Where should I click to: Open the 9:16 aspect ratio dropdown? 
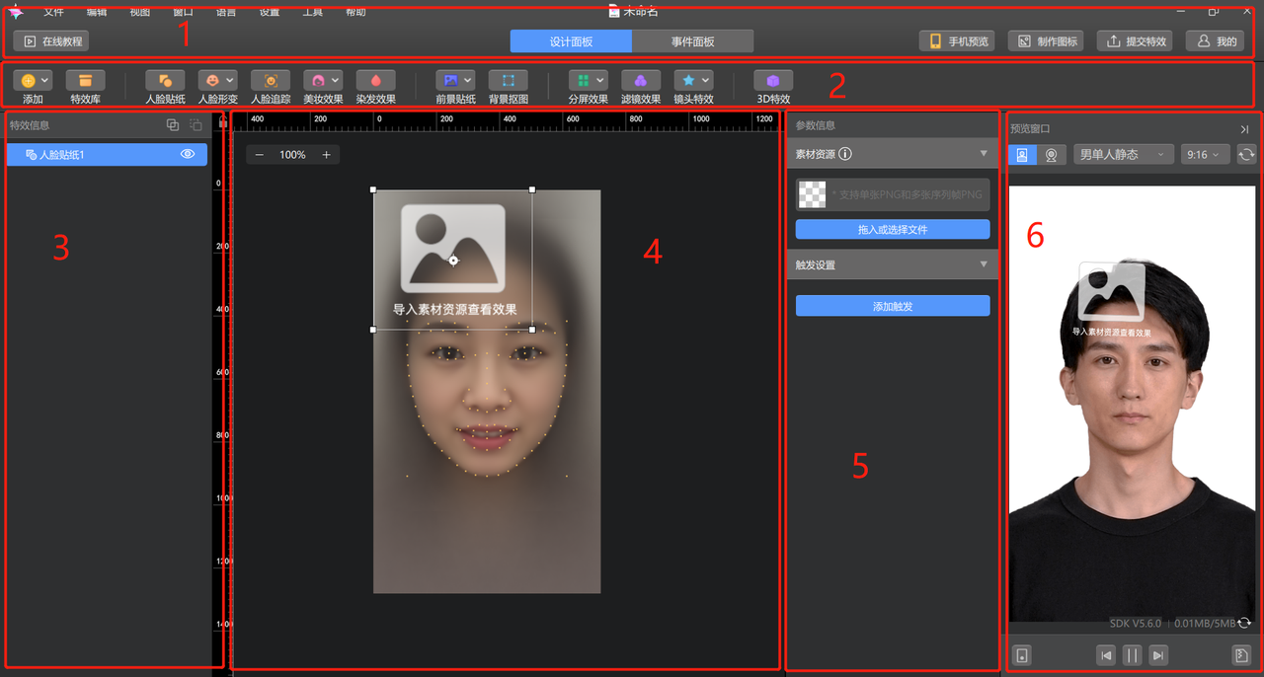click(1206, 155)
